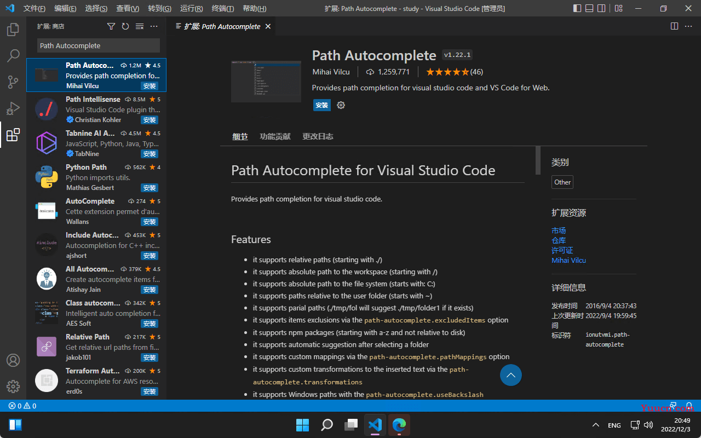Open Run and Debug view icon

[x=13, y=108]
